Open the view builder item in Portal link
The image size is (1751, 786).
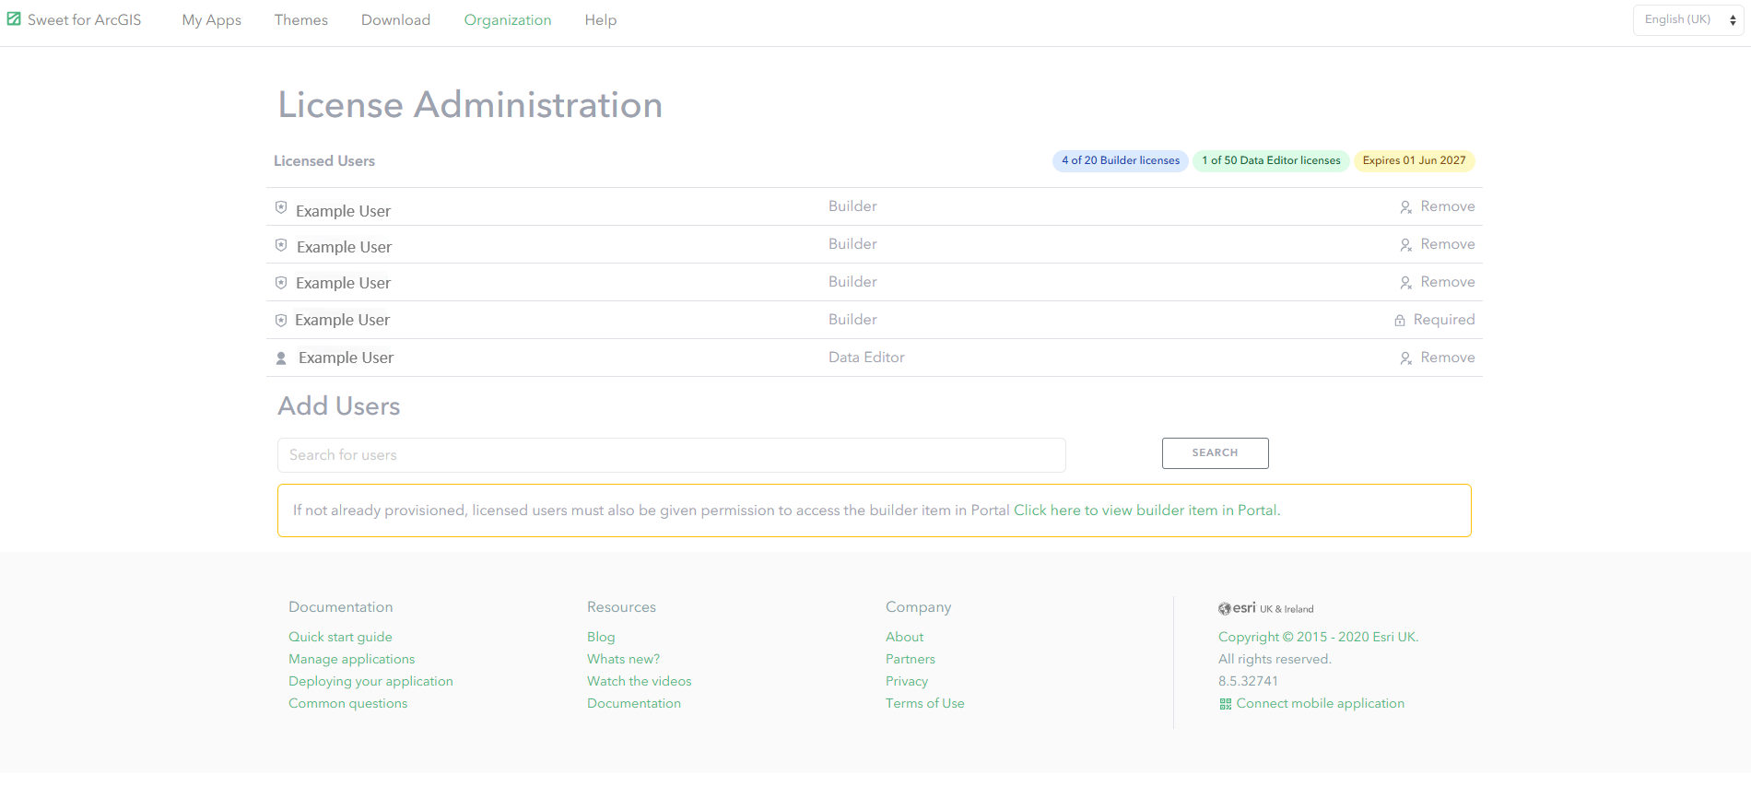pos(1146,510)
